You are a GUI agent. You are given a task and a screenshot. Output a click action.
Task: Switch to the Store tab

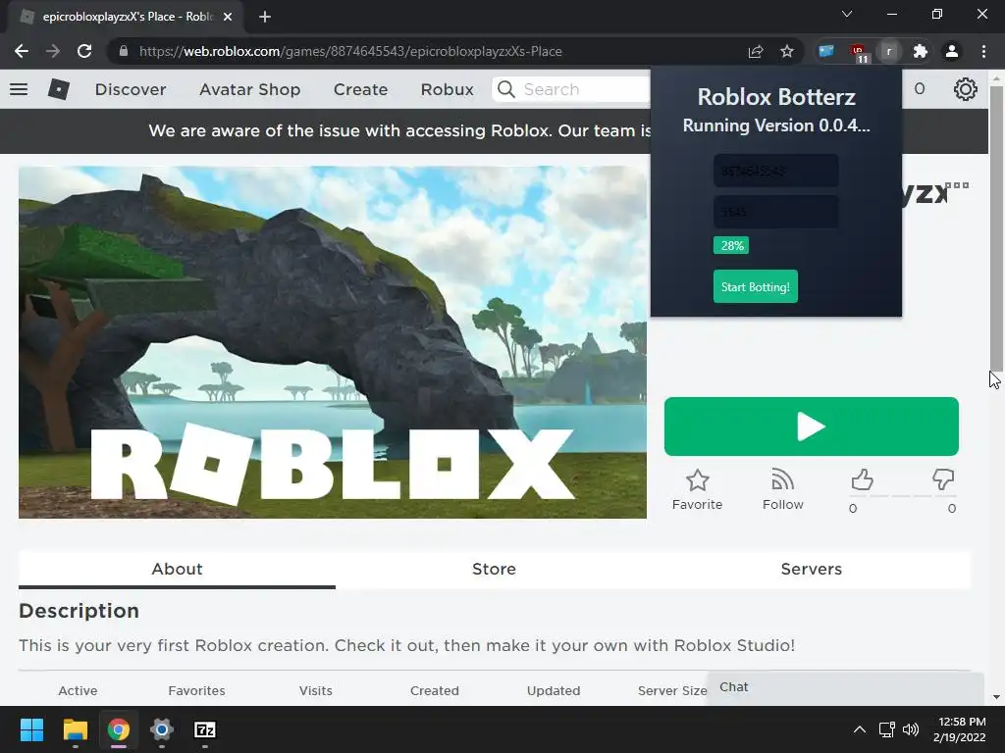point(495,570)
